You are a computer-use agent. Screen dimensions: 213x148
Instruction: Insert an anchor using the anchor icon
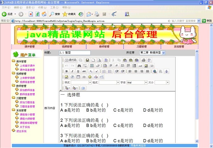click(166, 71)
